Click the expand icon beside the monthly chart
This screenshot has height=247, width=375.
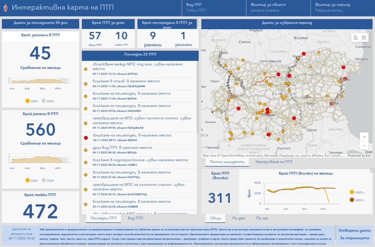pyautogui.click(x=372, y=170)
